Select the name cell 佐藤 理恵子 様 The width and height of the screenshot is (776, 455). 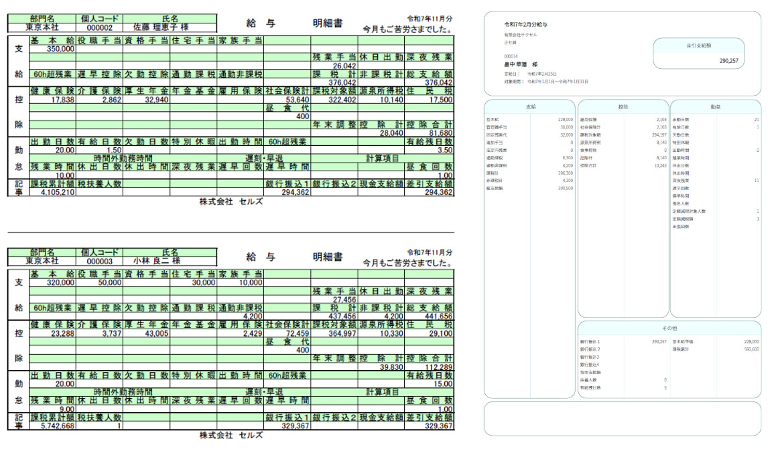[170, 28]
